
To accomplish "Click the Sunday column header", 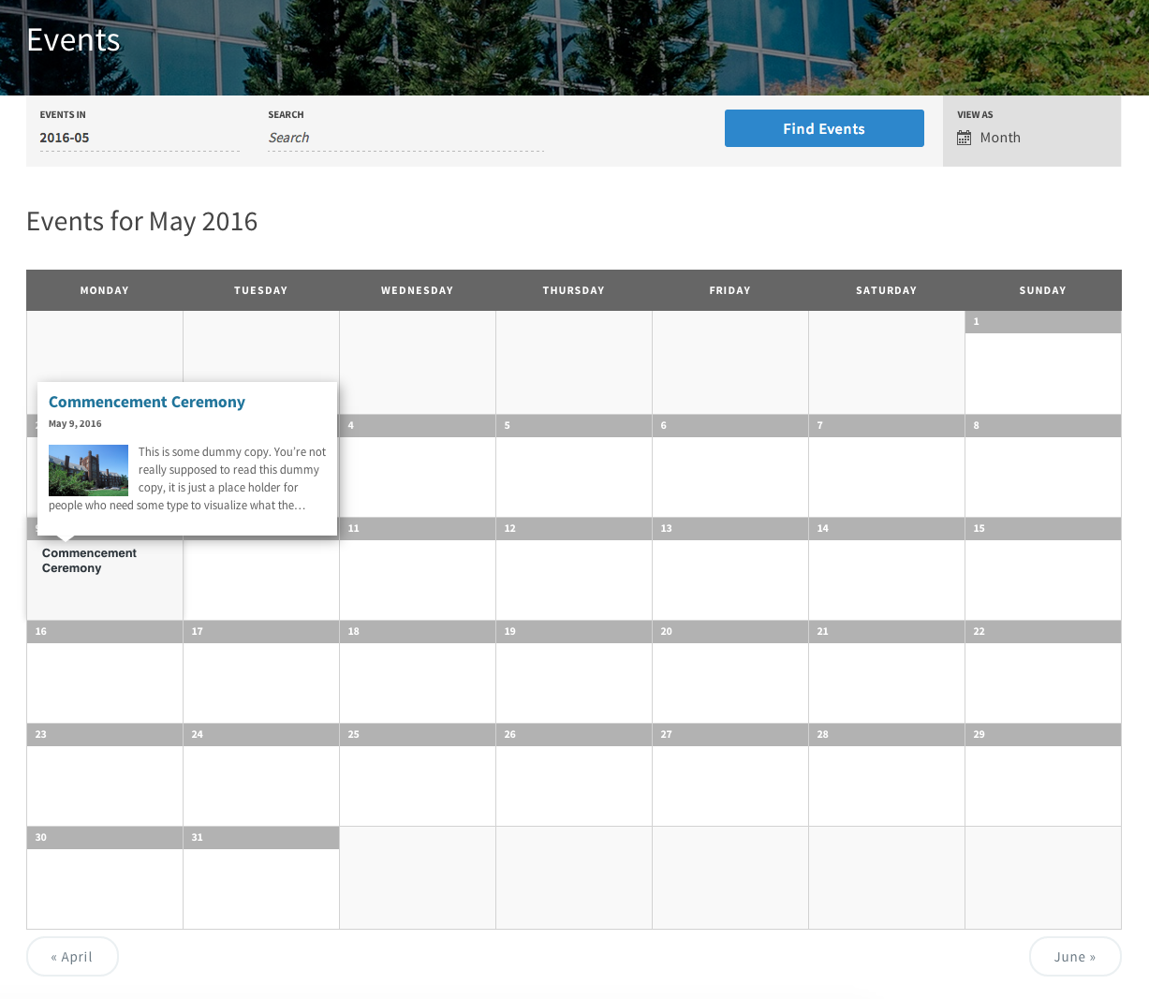I will point(1042,290).
